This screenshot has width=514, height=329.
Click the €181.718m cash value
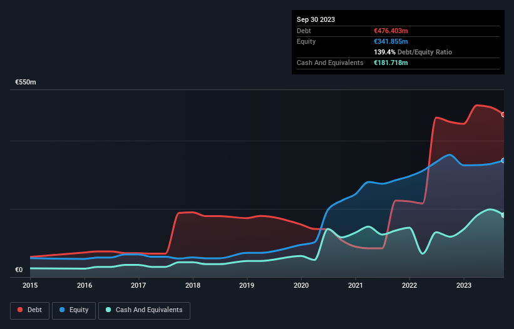tap(391, 63)
